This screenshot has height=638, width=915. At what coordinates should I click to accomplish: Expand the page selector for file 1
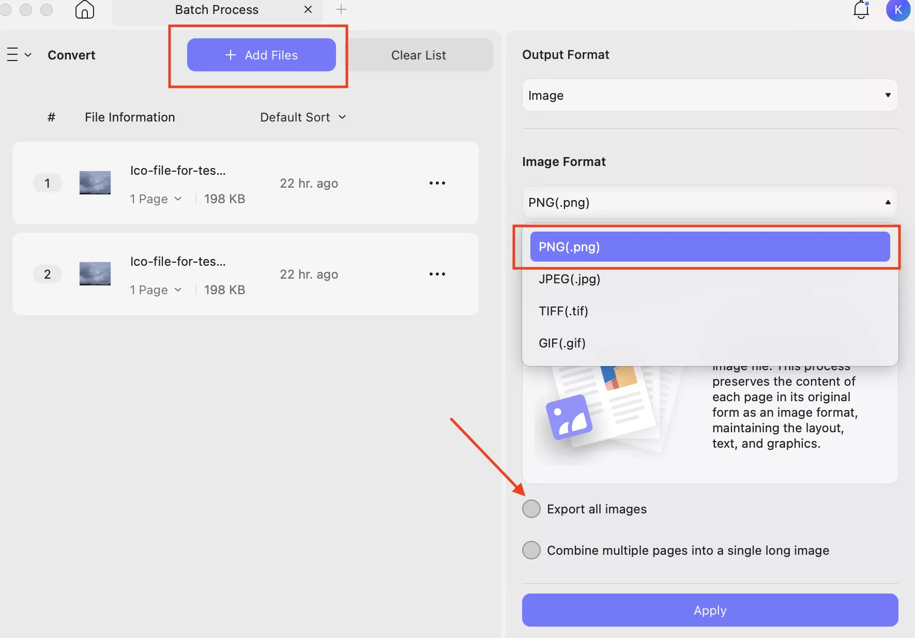(156, 199)
